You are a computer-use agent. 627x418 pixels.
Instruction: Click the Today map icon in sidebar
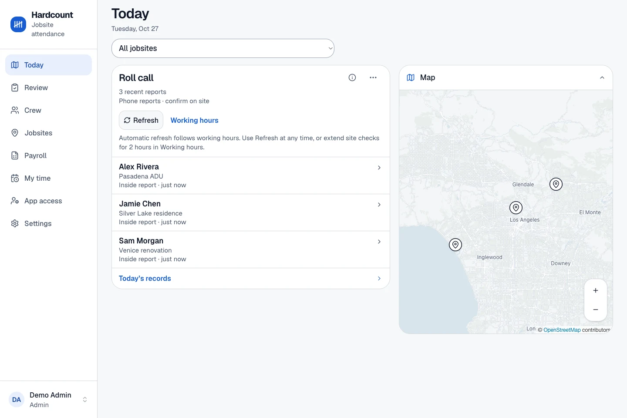pos(15,65)
